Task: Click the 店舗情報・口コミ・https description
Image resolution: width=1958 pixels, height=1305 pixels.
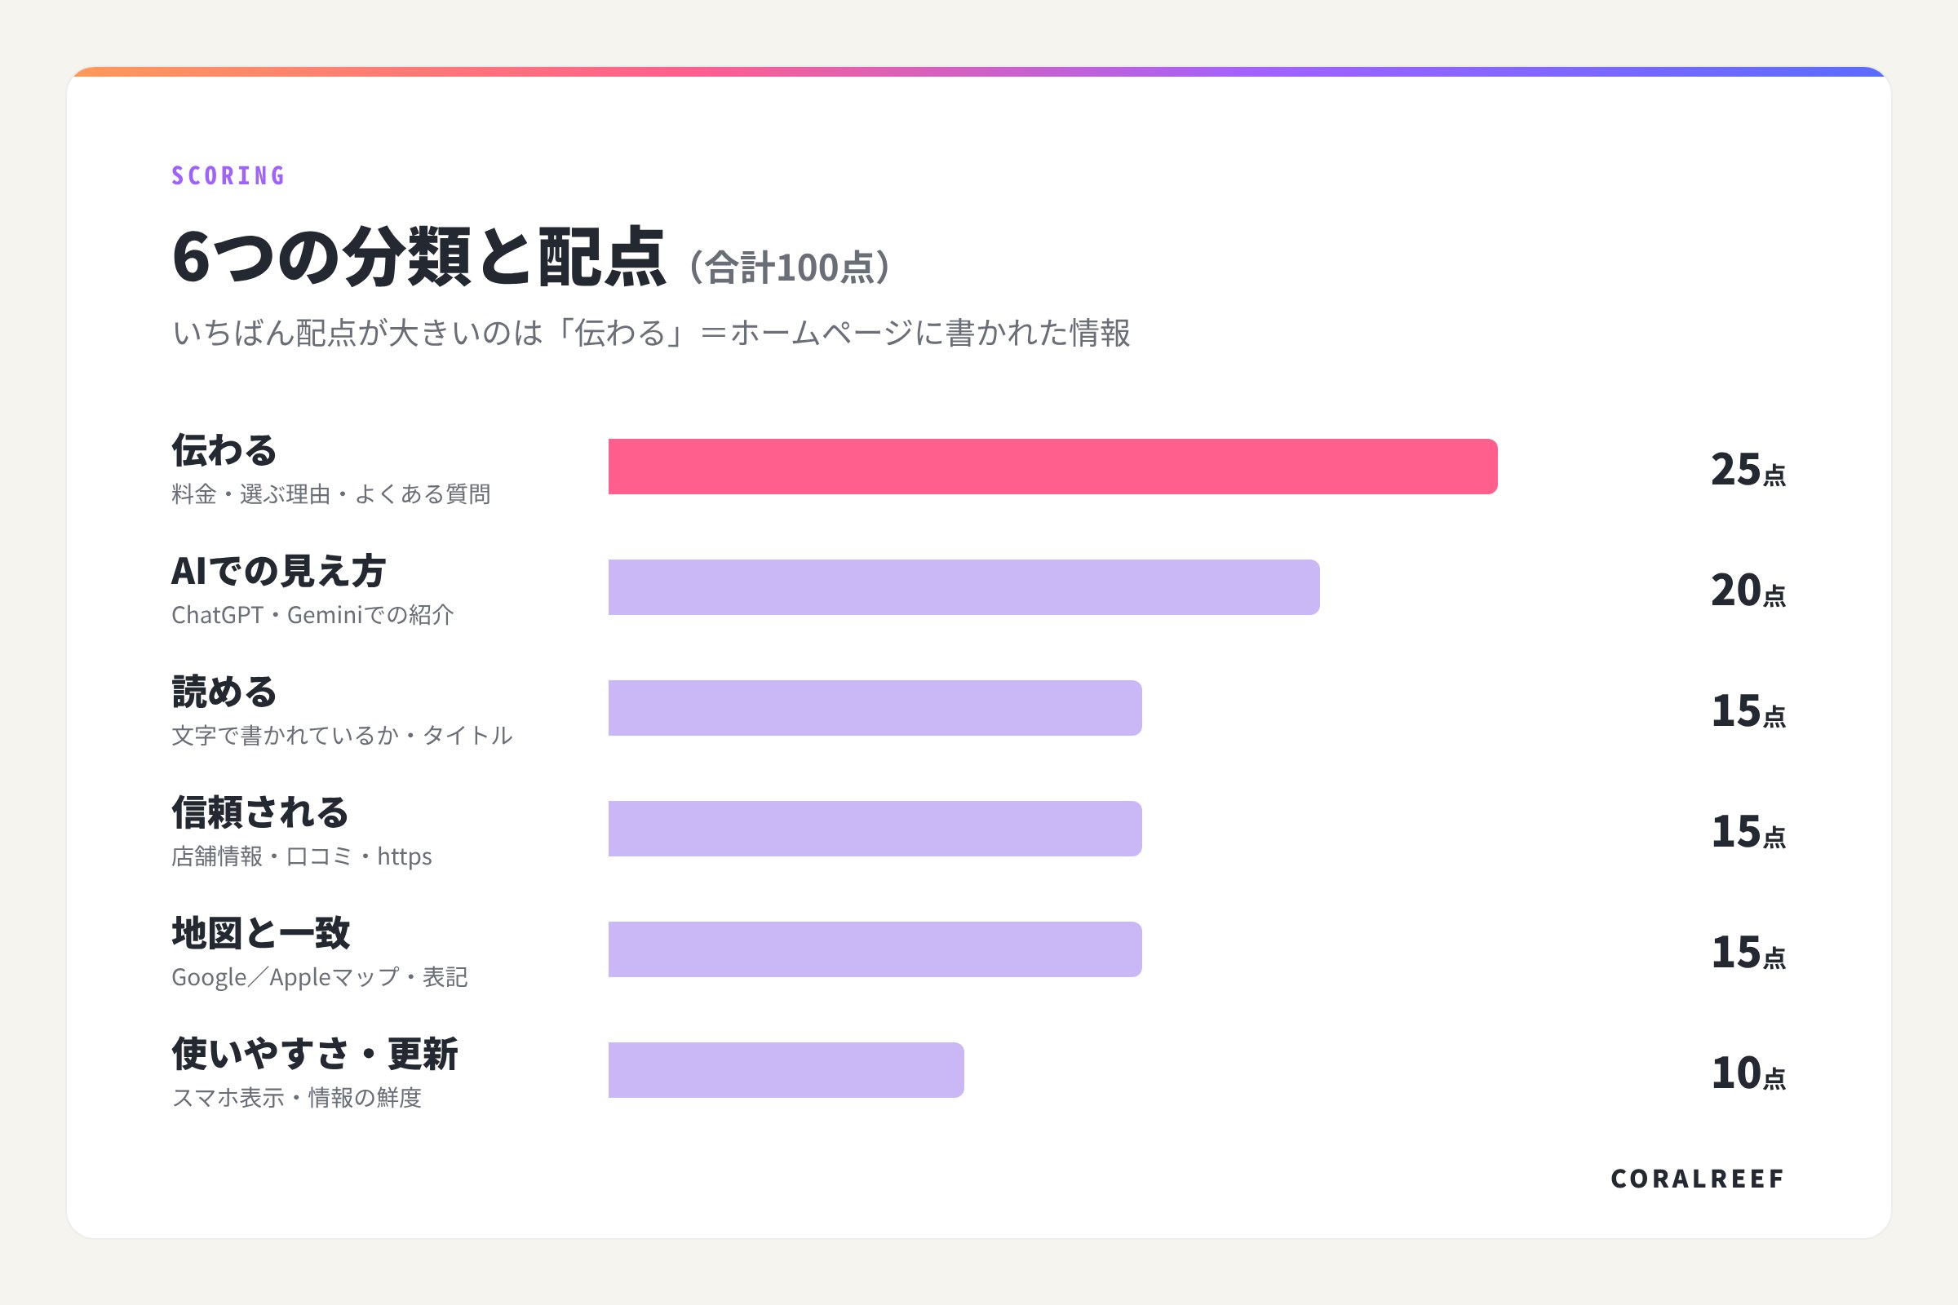Action: point(301,856)
